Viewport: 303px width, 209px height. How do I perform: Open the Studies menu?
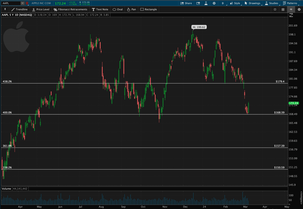[271, 3]
